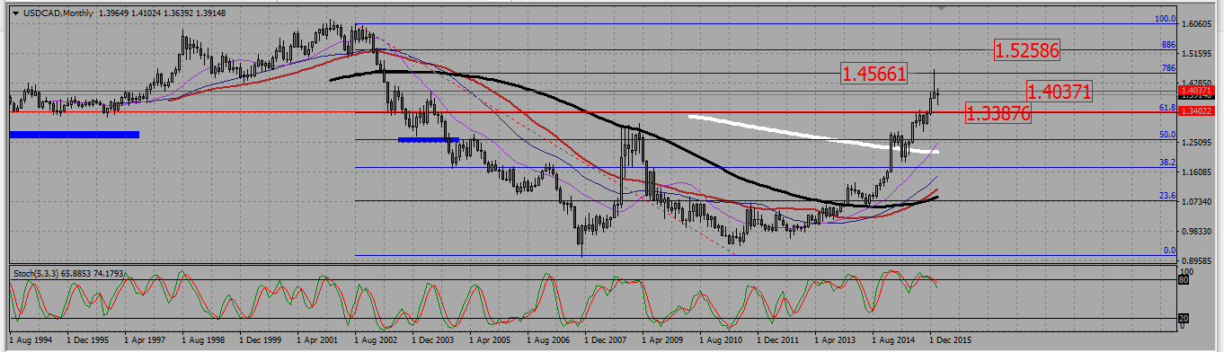Select the 1.52586 red price label
The width and height of the screenshot is (1224, 352).
1027,50
